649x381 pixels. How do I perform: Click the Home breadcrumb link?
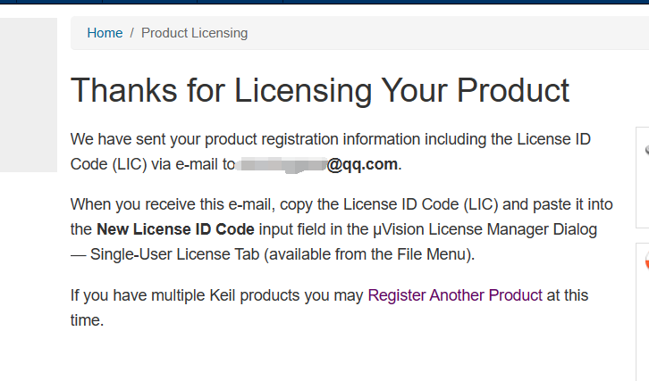click(x=105, y=33)
